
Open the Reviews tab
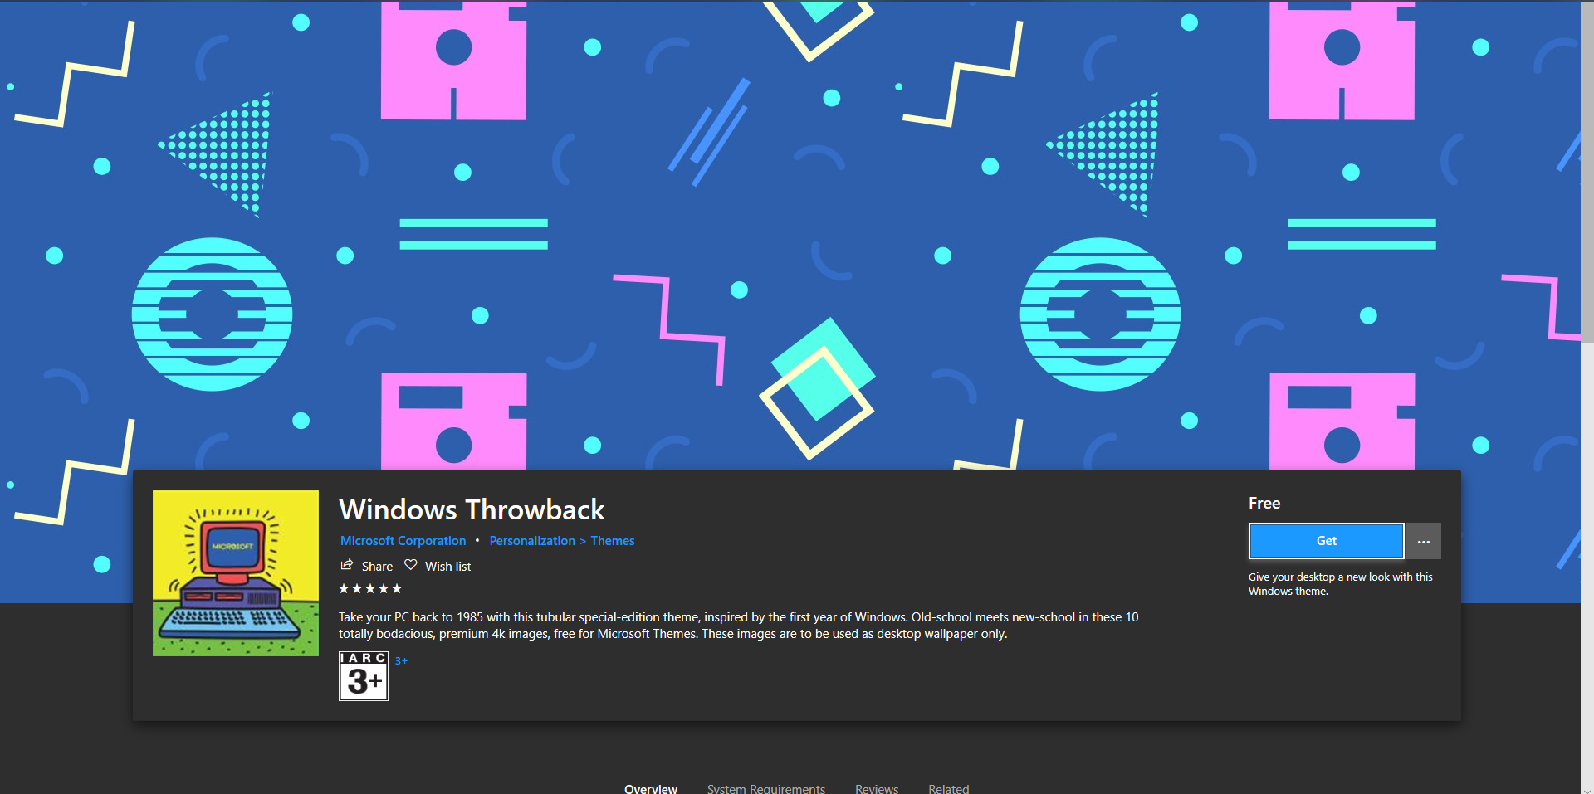tap(877, 788)
